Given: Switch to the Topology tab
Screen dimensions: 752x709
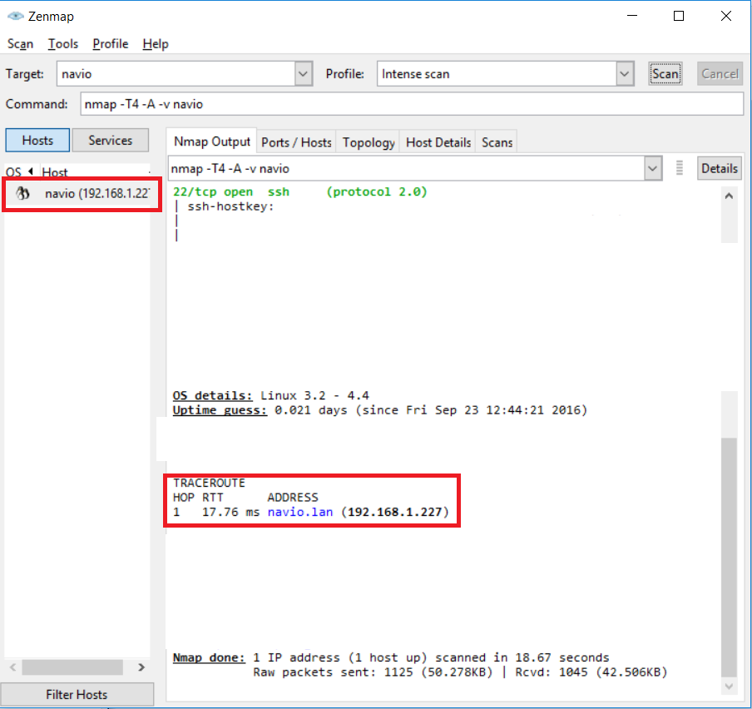Looking at the screenshot, I should coord(369,142).
